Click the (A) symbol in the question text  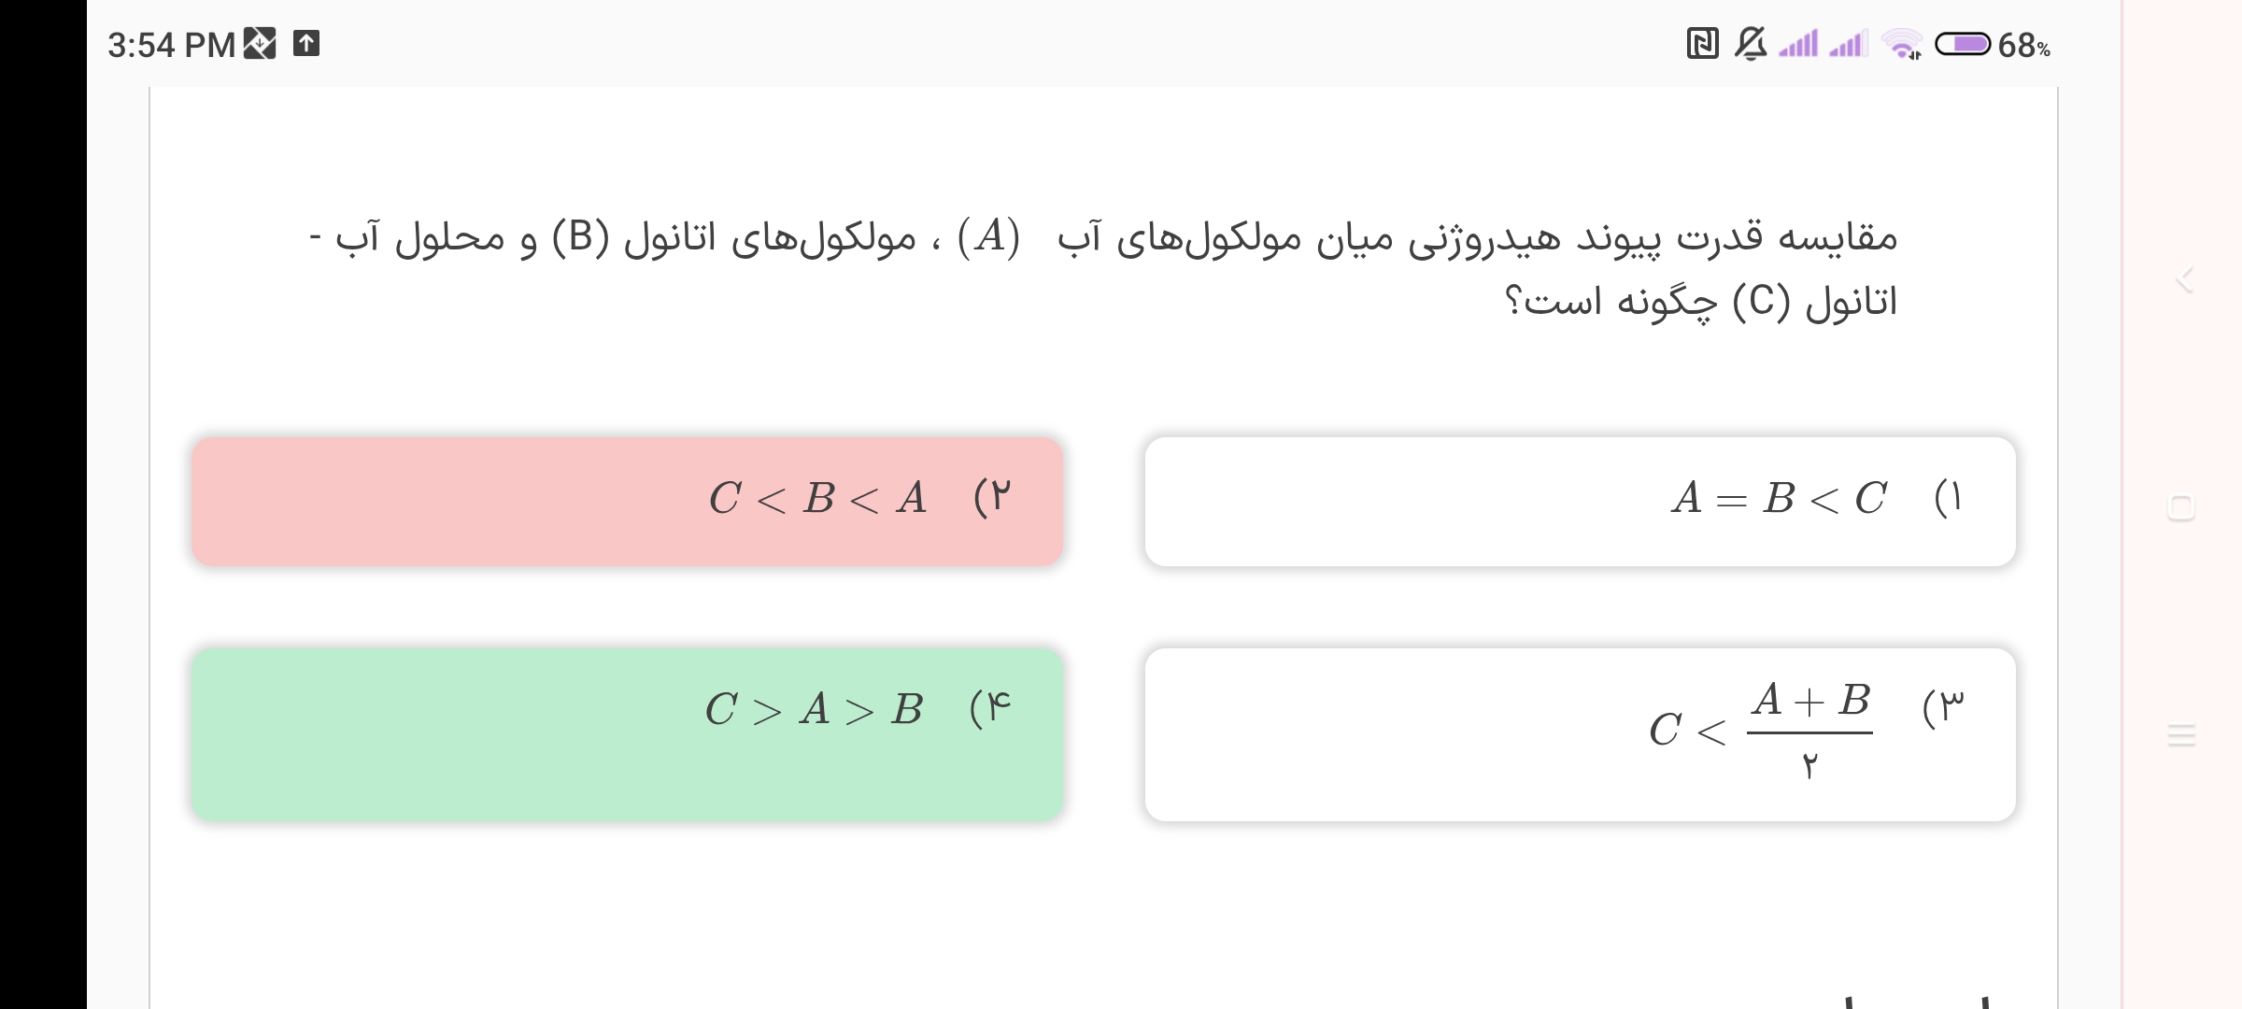pos(988,237)
